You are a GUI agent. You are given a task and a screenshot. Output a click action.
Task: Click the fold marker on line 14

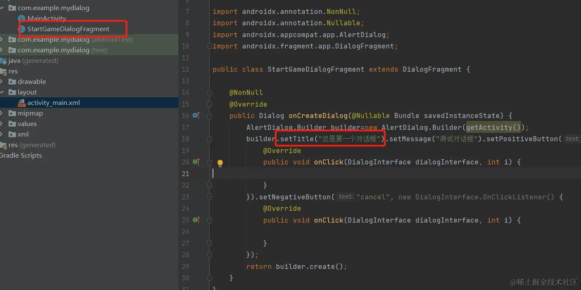coord(210,92)
